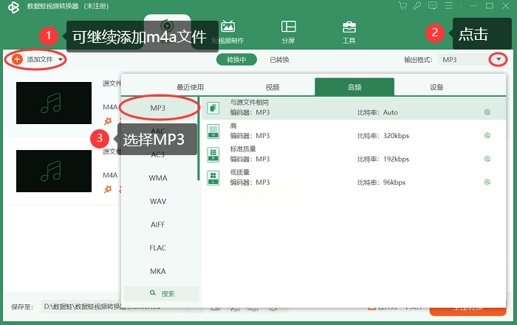Open settings gear for 192kbps preset

[x=487, y=159]
